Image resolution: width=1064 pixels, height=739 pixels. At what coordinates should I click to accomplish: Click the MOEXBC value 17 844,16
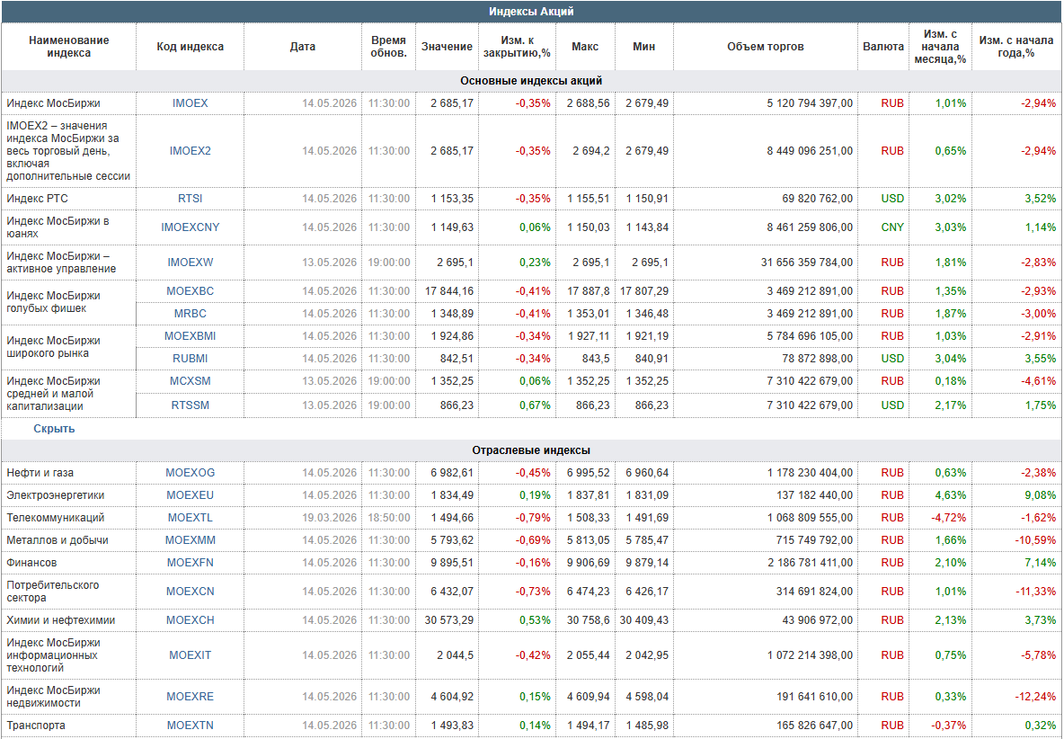pos(449,291)
